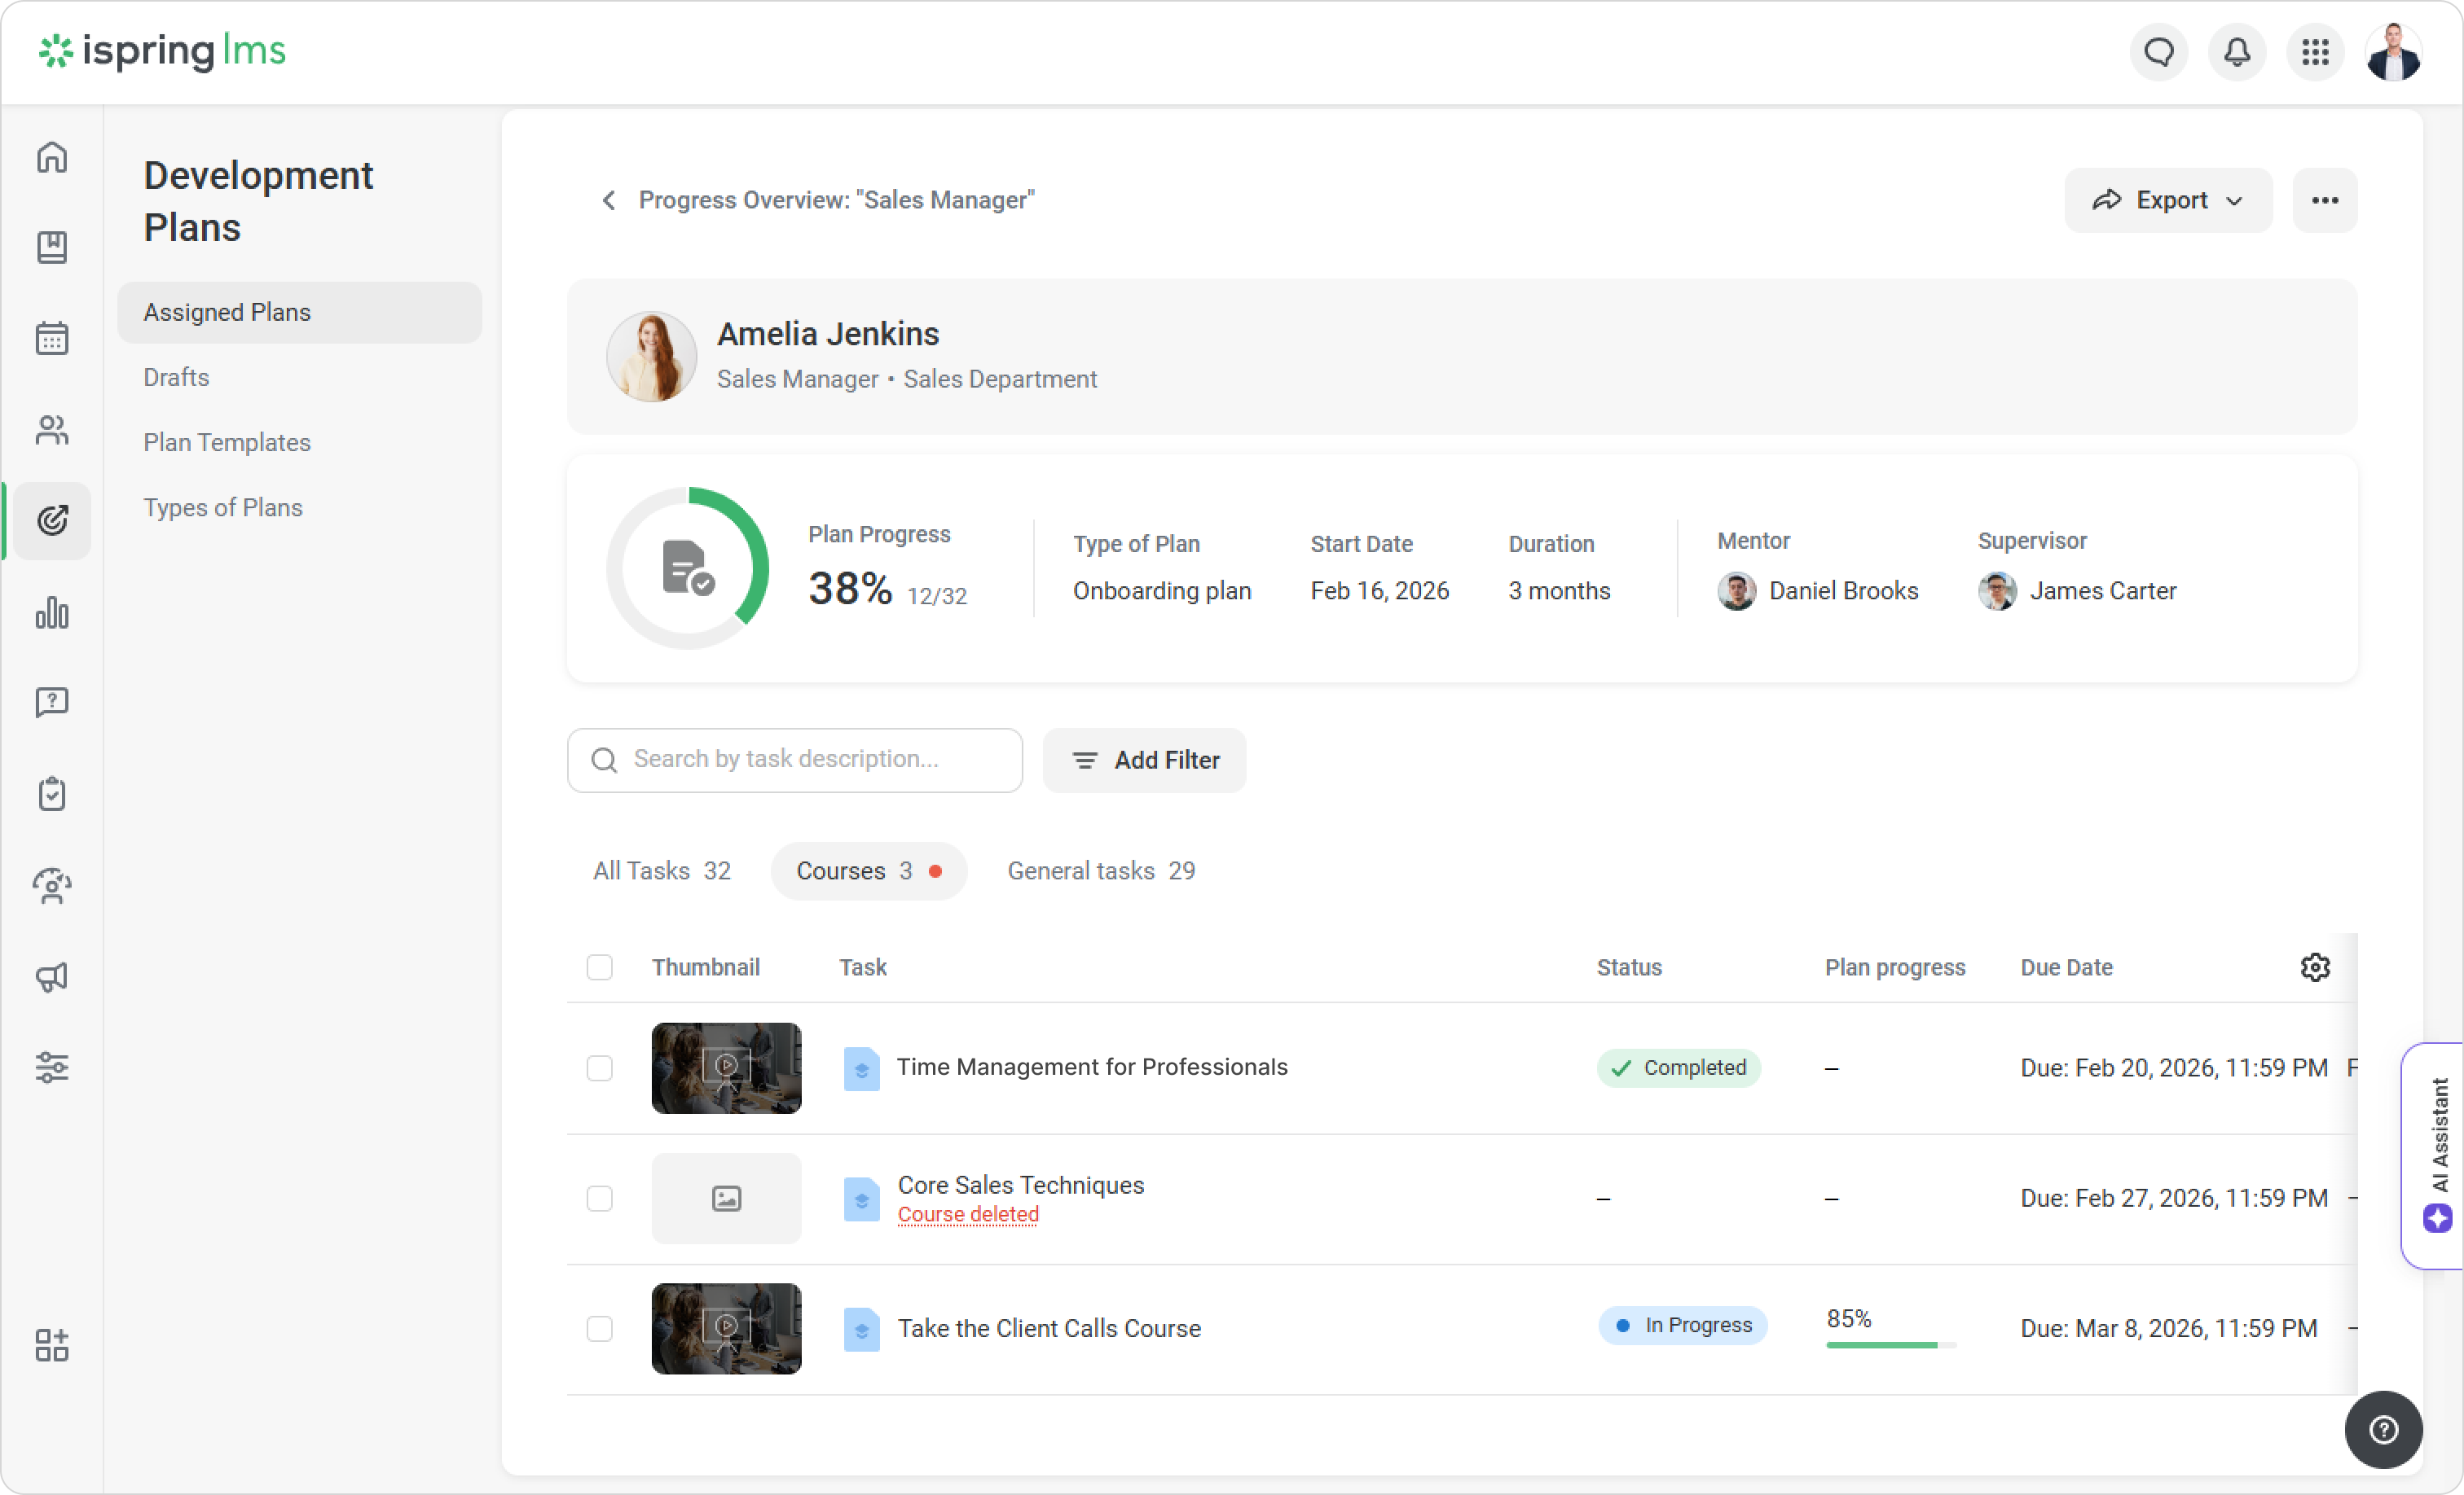Go to Home via sidebar house icon
Screen dimensions: 2464x1495
[52, 157]
